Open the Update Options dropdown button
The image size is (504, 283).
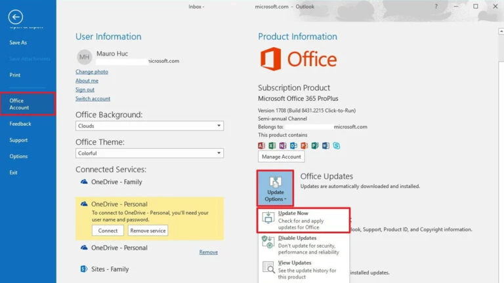click(x=275, y=188)
